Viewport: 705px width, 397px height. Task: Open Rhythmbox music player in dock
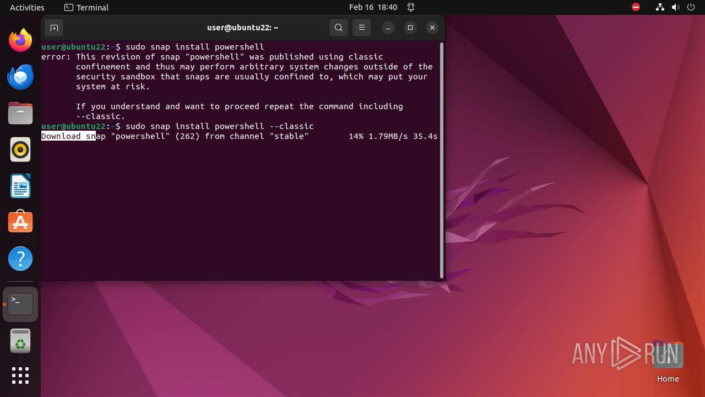coord(20,149)
